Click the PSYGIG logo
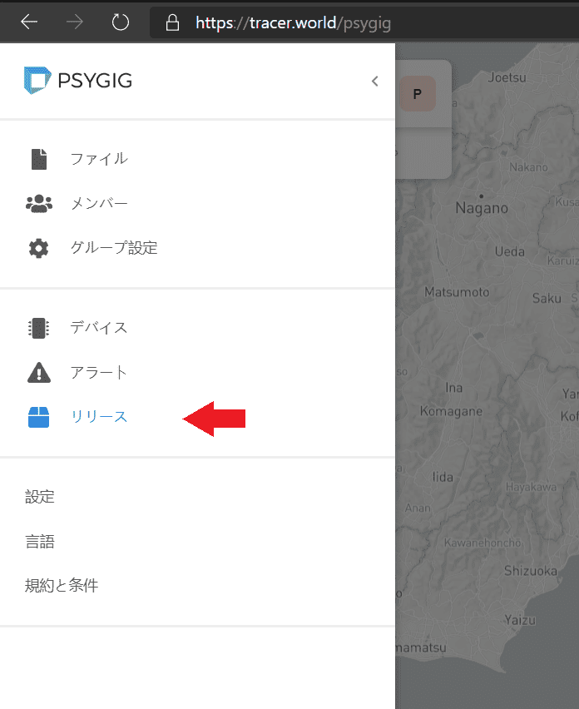The width and height of the screenshot is (579, 709). pos(78,81)
